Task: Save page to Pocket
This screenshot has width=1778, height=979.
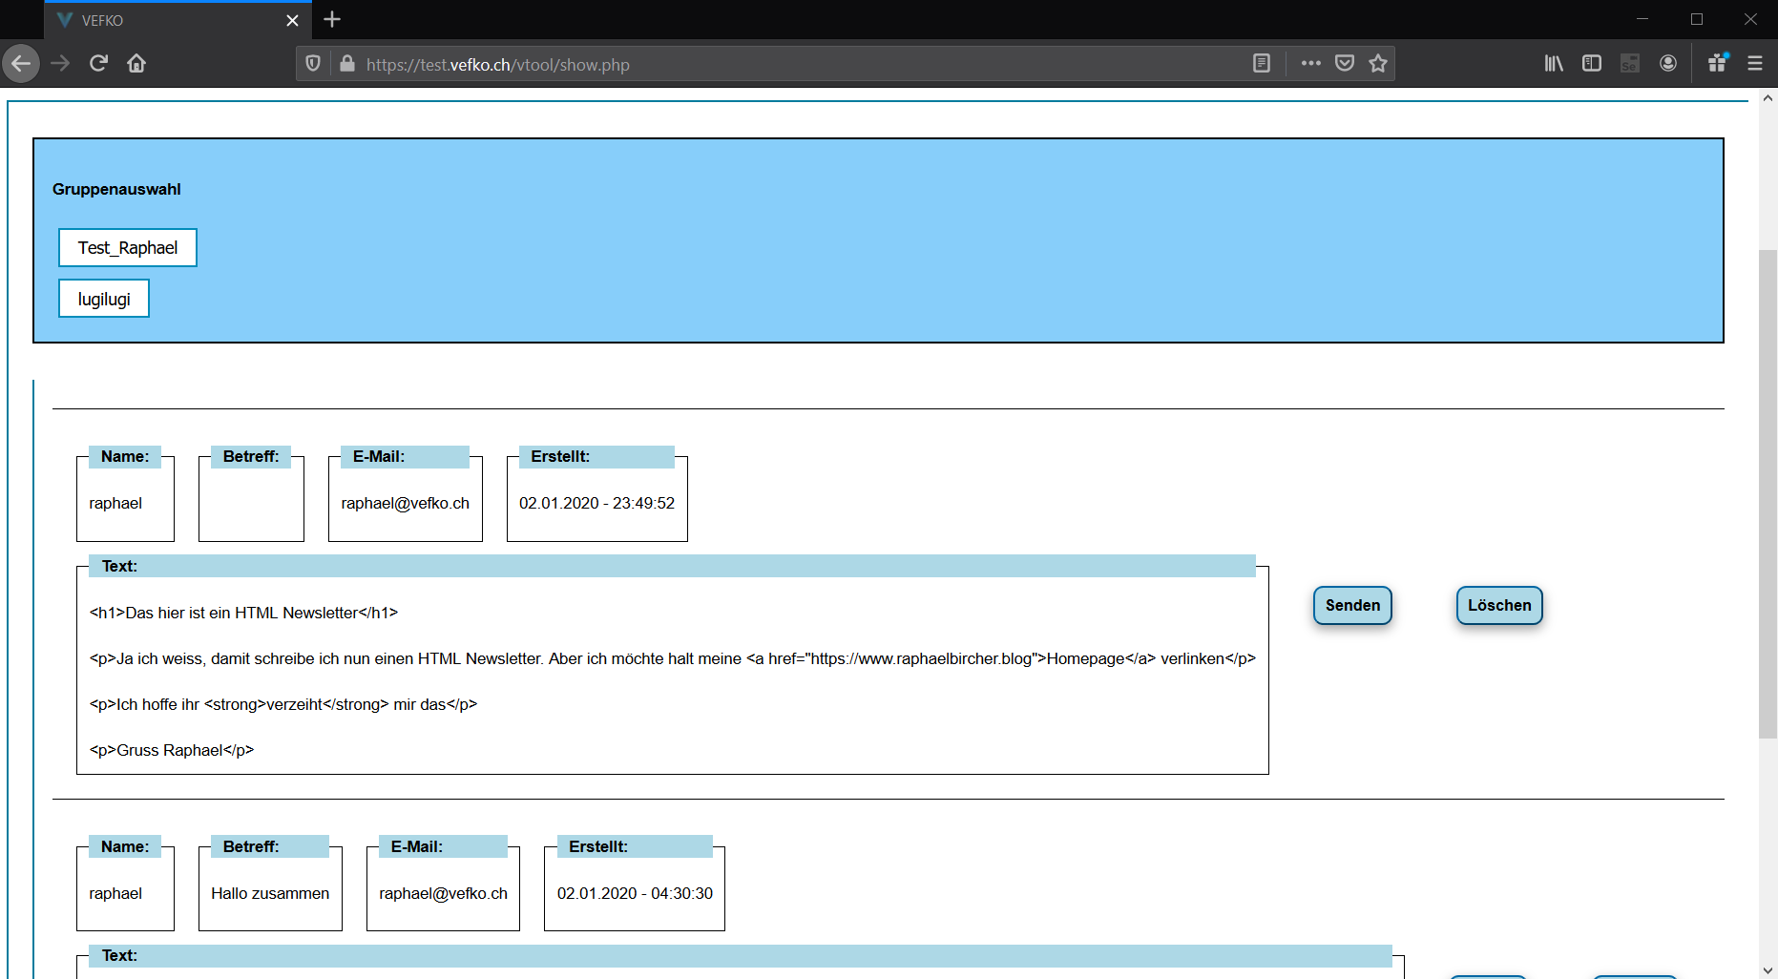Action: [x=1345, y=64]
